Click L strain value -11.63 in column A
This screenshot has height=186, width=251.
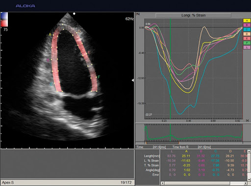point(185,161)
